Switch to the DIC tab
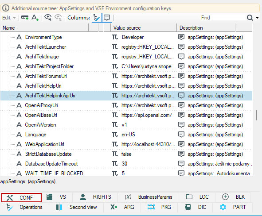The image size is (262, 216). point(196,207)
